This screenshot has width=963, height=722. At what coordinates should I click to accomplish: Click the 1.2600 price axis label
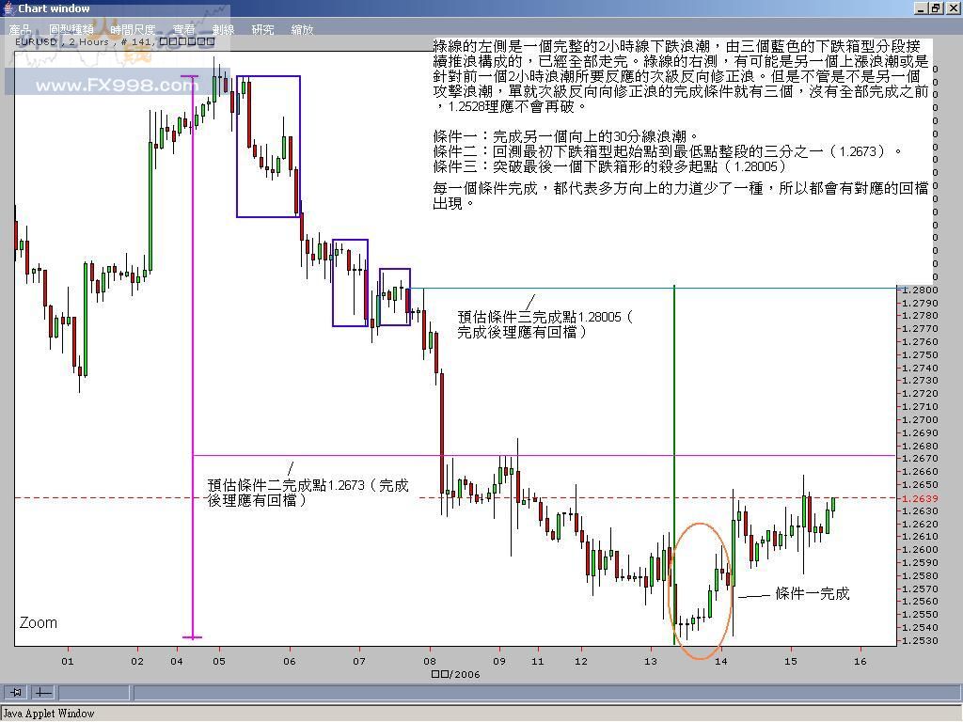tap(920, 549)
